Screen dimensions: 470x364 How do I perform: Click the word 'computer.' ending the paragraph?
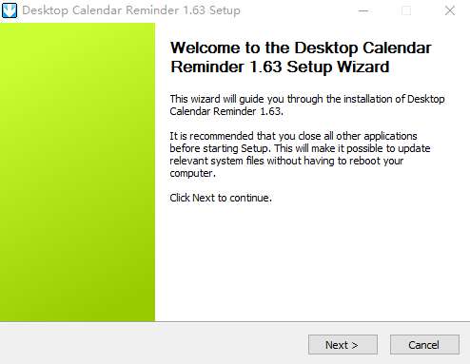pos(192,174)
